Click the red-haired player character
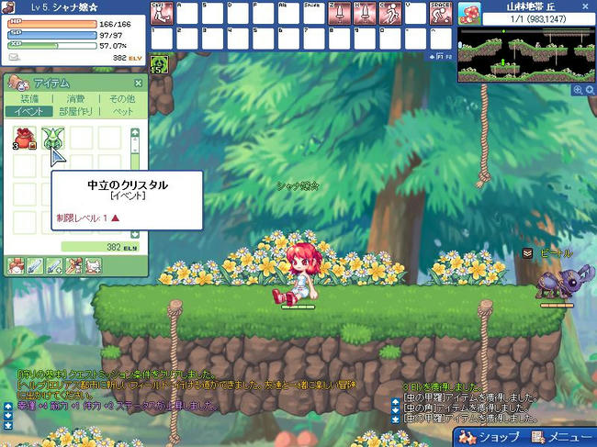597x447 pixels. tap(298, 274)
